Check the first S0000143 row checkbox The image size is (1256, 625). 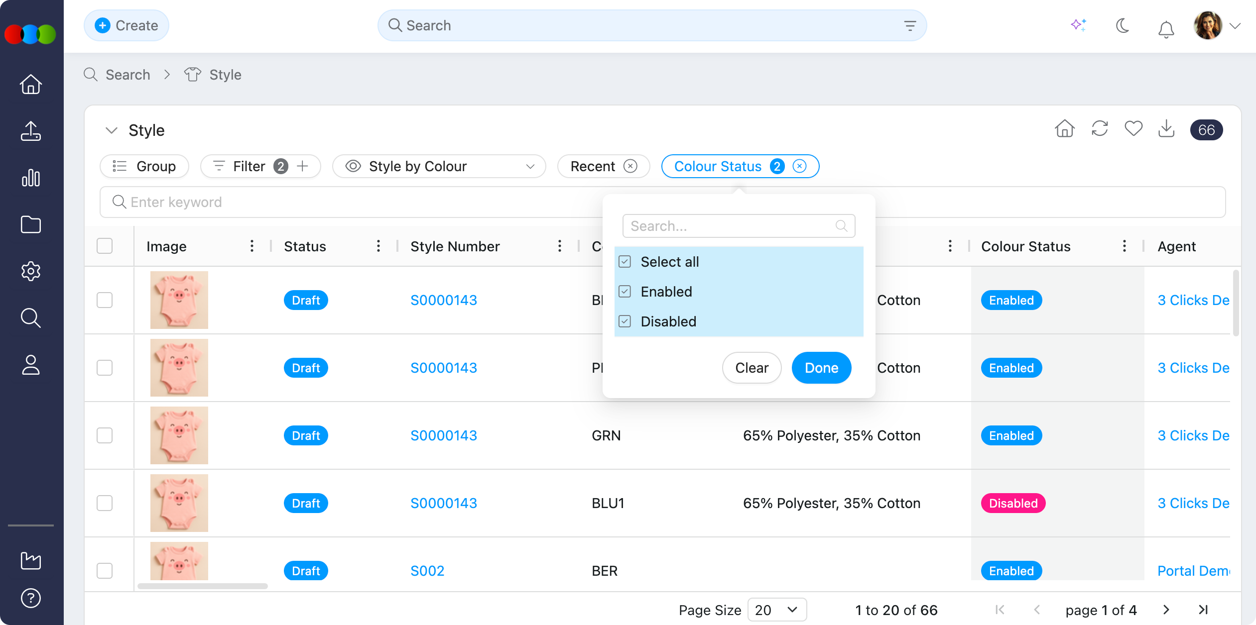click(105, 300)
